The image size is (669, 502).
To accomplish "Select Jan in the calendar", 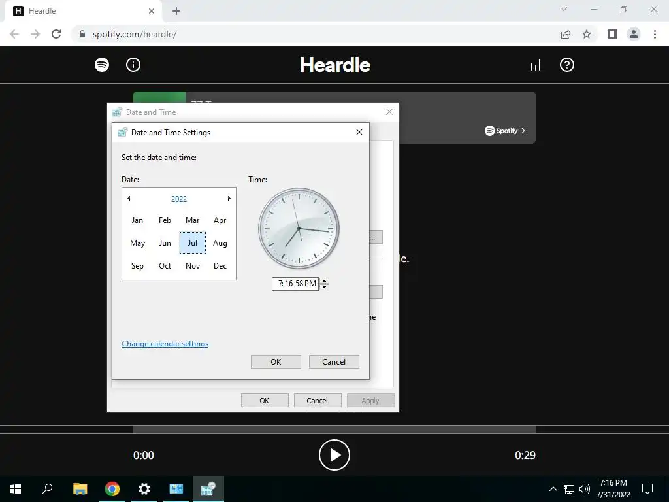I will 137,220.
